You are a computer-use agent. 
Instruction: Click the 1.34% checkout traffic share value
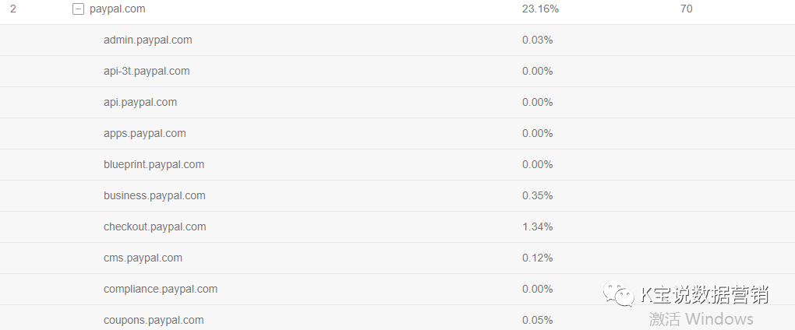[537, 226]
